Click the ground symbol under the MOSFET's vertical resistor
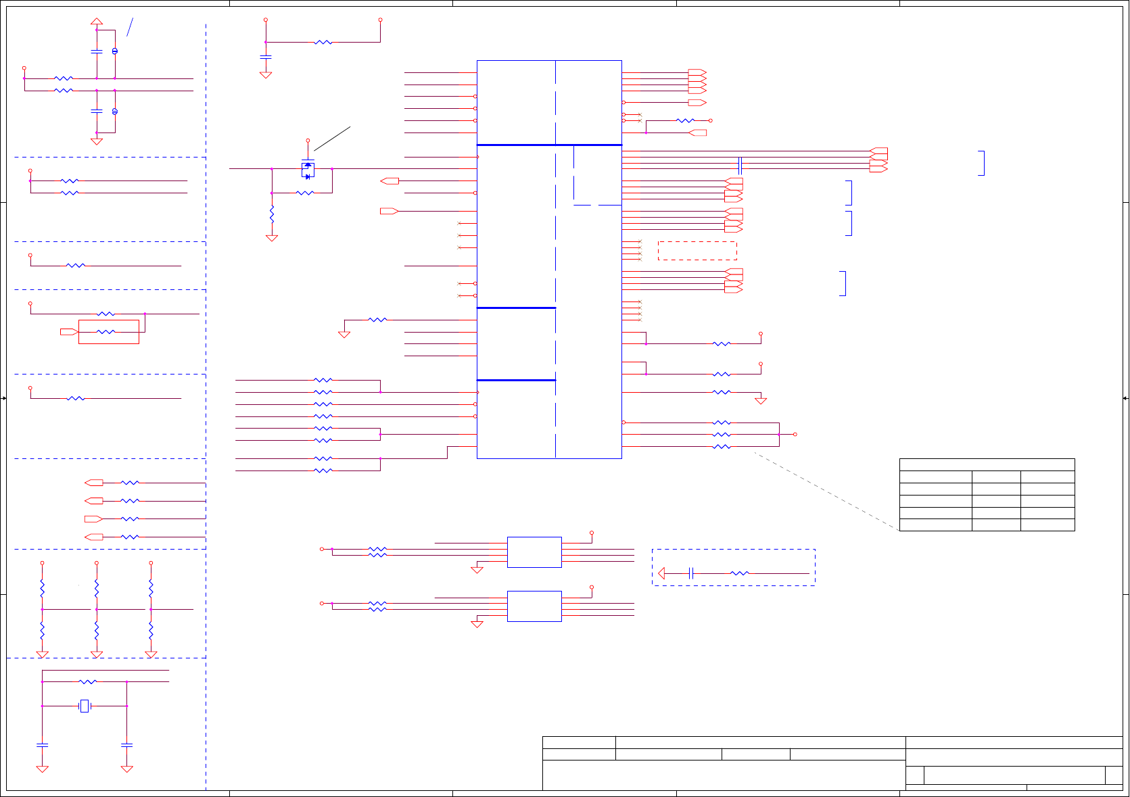 point(272,238)
